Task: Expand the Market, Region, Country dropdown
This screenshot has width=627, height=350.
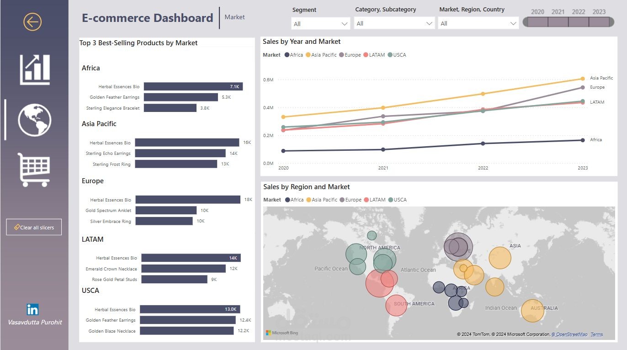Action: 478,23
